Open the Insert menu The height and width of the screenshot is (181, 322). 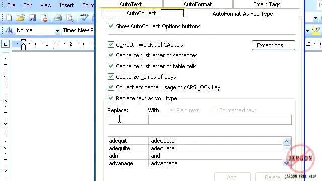[66, 5]
